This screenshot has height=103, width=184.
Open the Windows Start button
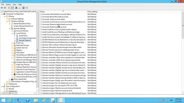click(3, 100)
